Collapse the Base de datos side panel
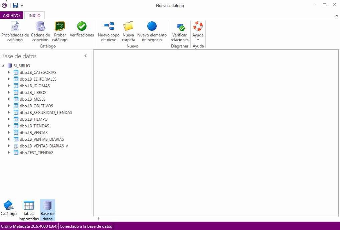The height and width of the screenshot is (230, 340). [x=86, y=56]
